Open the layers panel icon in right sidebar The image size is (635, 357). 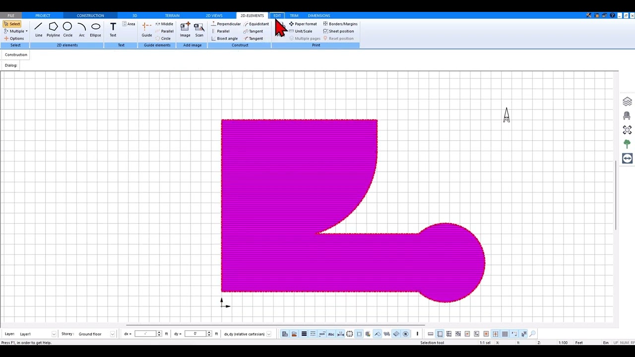(627, 102)
